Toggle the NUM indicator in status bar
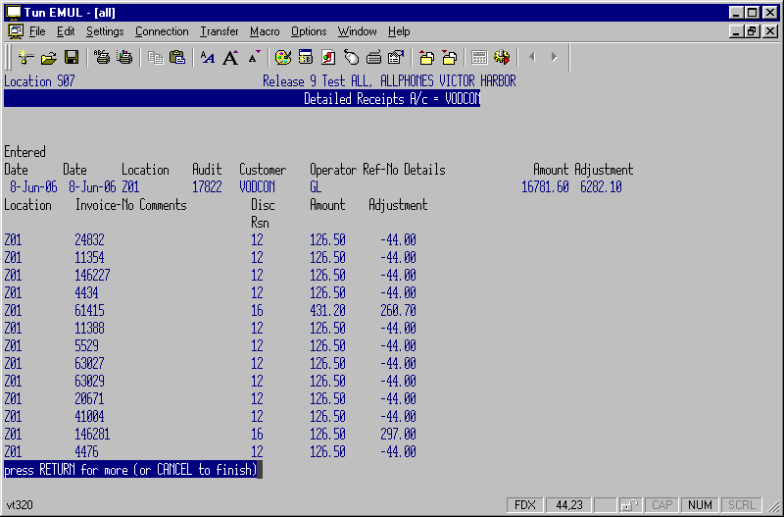 tap(700, 505)
